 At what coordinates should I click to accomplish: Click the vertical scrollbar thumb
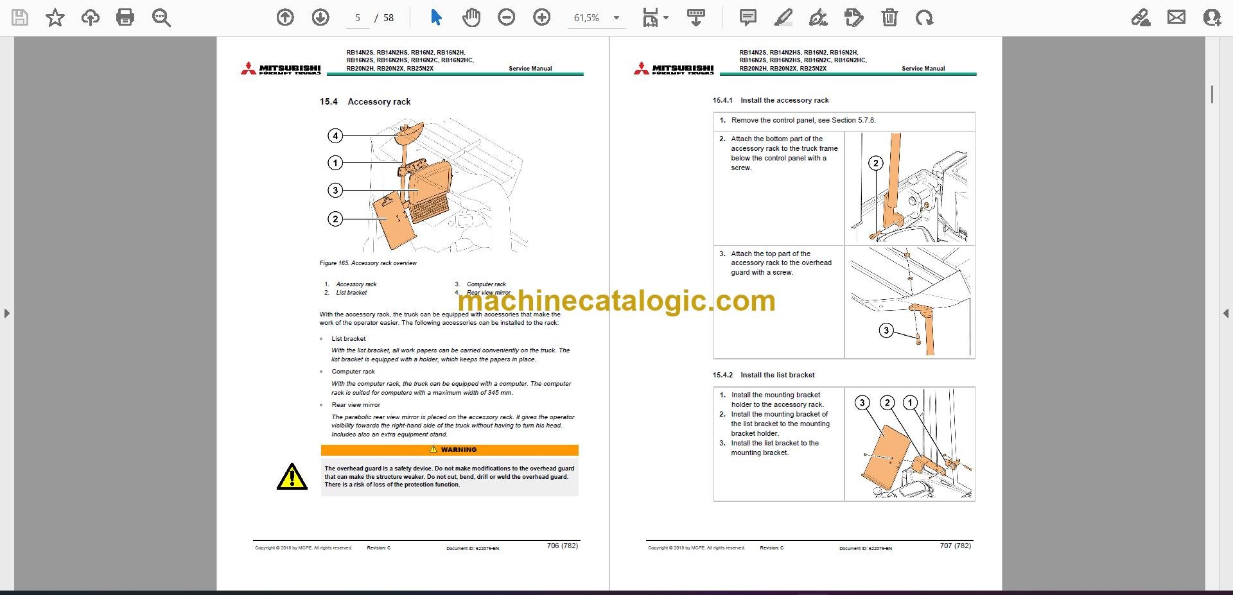[x=1212, y=94]
